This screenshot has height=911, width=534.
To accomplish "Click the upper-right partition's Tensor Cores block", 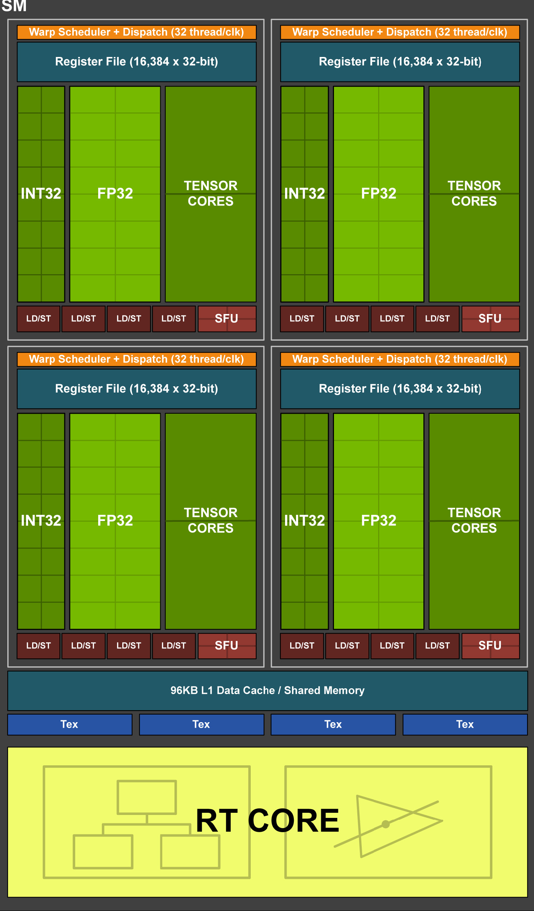I will [474, 194].
